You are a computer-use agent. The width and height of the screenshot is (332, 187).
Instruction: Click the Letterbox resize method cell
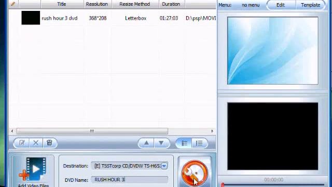coord(135,18)
